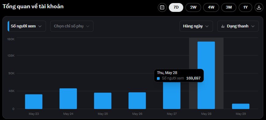Click the May 28 axis label

pos(206,114)
